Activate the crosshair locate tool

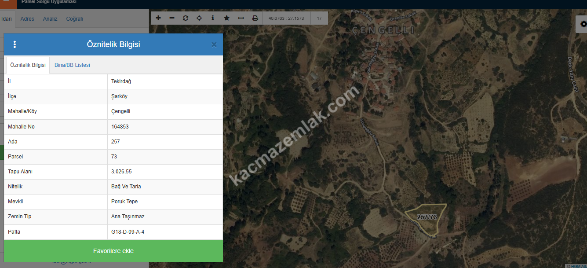pos(199,18)
